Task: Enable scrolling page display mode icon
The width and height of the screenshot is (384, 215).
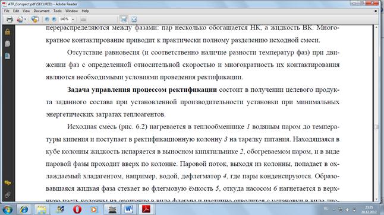Action: click(x=124, y=20)
